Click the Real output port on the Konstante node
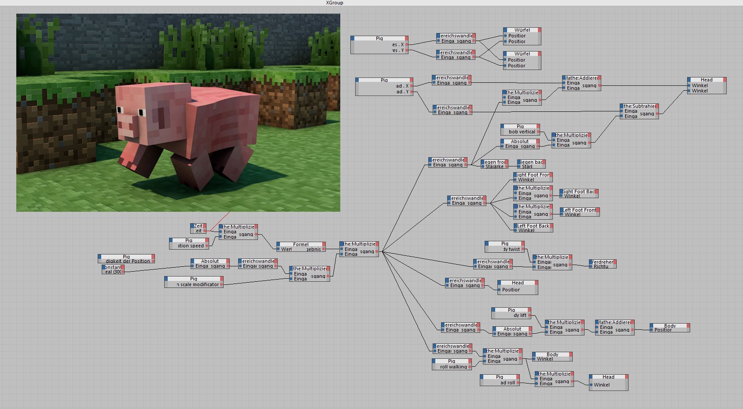Screen dimensions: 743x409 (x=122, y=272)
